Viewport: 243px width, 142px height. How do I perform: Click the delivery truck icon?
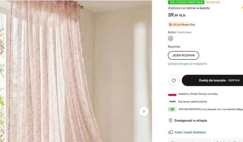pos(170,132)
